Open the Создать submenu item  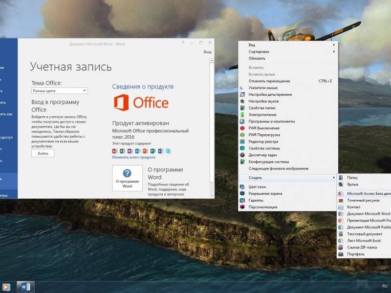[x=288, y=178]
